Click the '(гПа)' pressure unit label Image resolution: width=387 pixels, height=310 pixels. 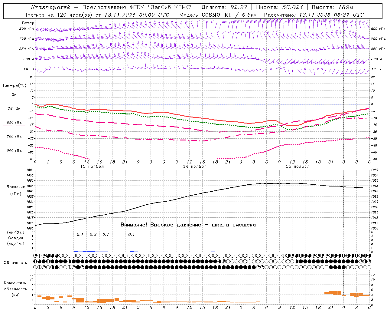16,194
